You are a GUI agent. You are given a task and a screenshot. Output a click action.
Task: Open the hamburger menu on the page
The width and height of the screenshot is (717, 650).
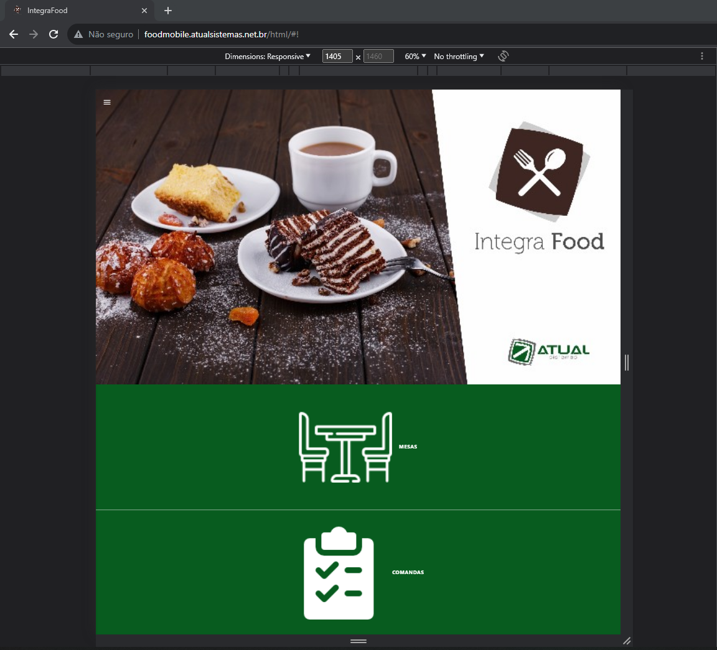click(107, 102)
